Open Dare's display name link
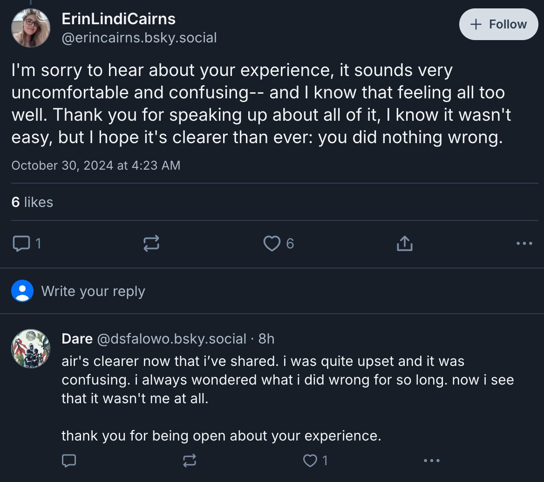The height and width of the screenshot is (482, 544). click(77, 339)
